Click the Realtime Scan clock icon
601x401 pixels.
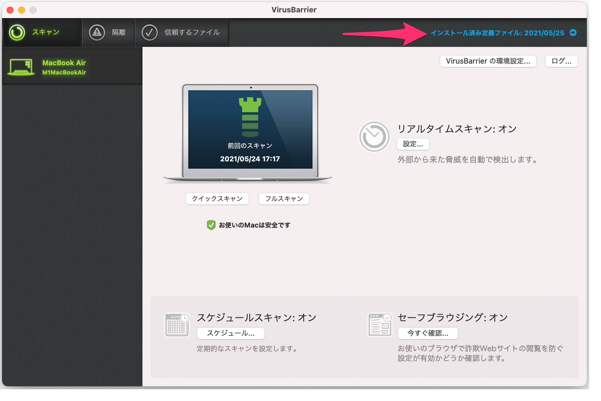pos(374,137)
